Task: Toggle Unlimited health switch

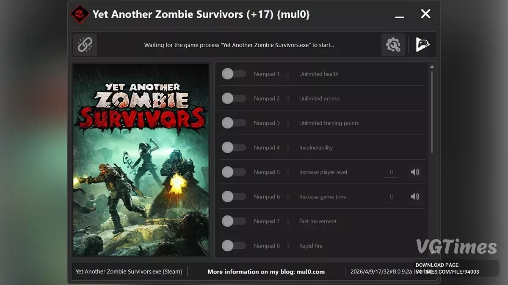Action: (x=234, y=74)
